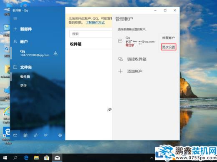Choose 添加帐户 to add account
Image resolution: width=217 pixels, height=162 pixels.
tap(135, 71)
